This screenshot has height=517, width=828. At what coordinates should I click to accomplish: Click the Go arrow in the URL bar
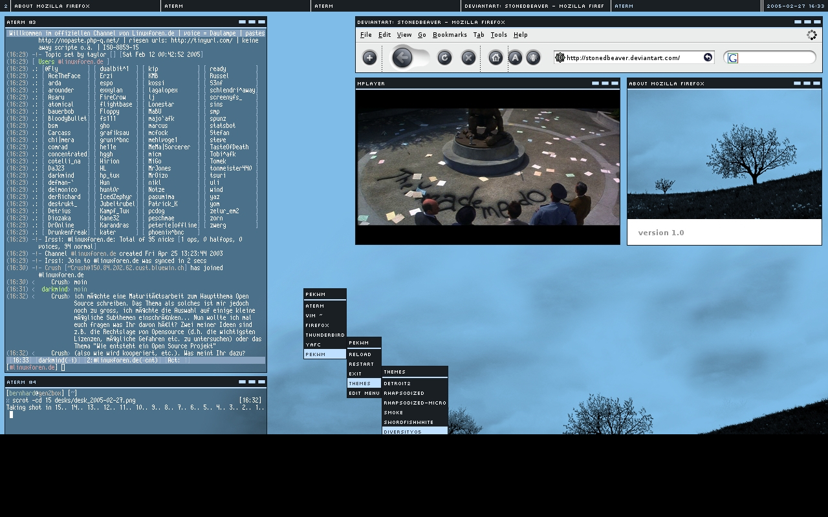pos(708,58)
